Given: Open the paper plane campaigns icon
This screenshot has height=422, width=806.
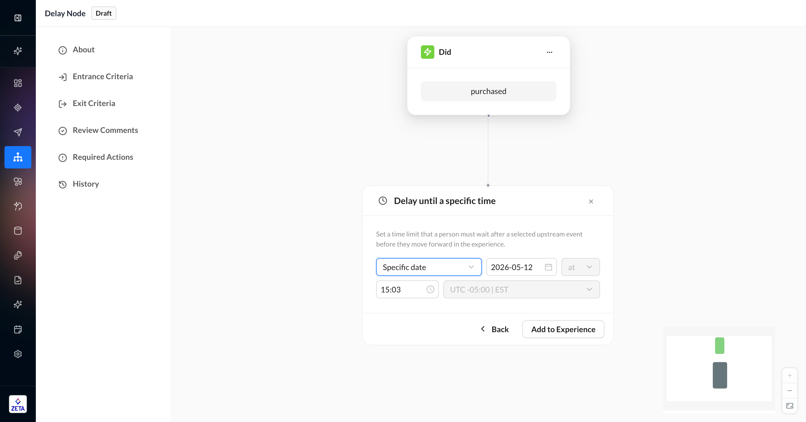Looking at the screenshot, I should [x=18, y=132].
